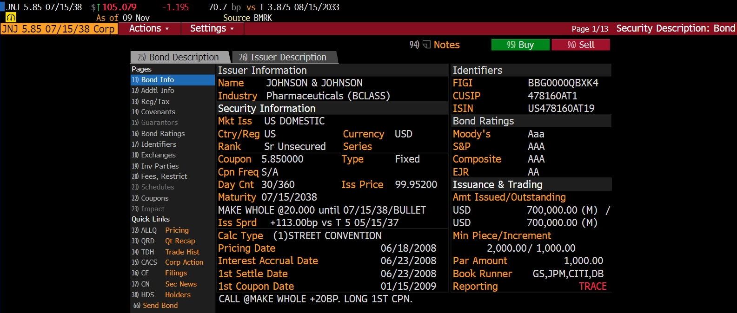Click the MAKE WHOLE @20.000 call line
This screenshot has height=313, width=737.
[322, 210]
